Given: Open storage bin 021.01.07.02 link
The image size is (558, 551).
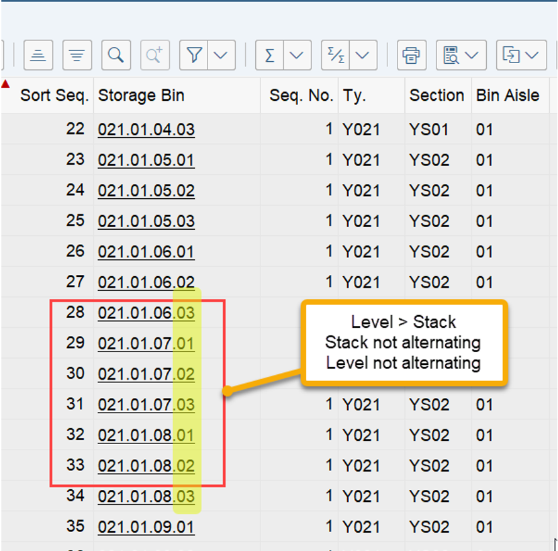Looking at the screenshot, I should coord(146,374).
